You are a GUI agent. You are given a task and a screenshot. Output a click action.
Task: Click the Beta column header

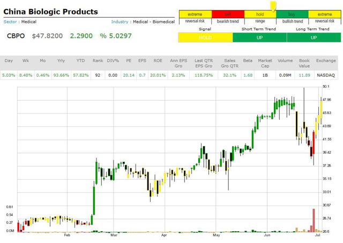click(x=248, y=61)
